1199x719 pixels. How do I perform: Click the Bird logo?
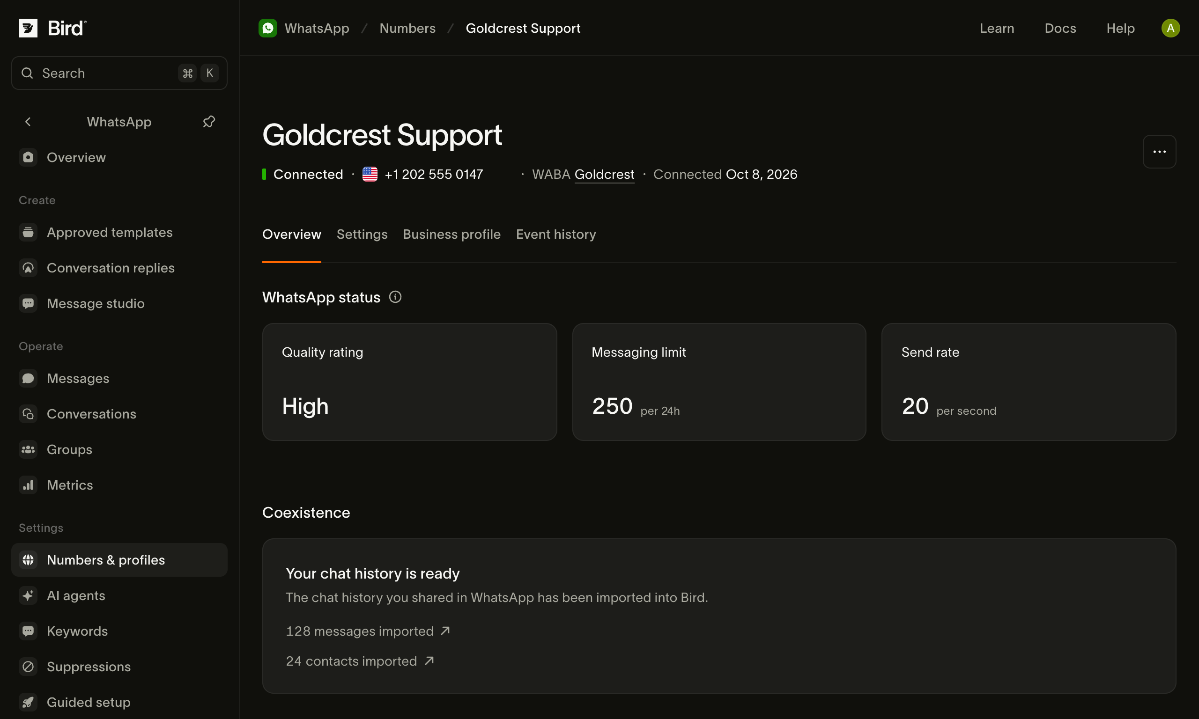pos(52,28)
